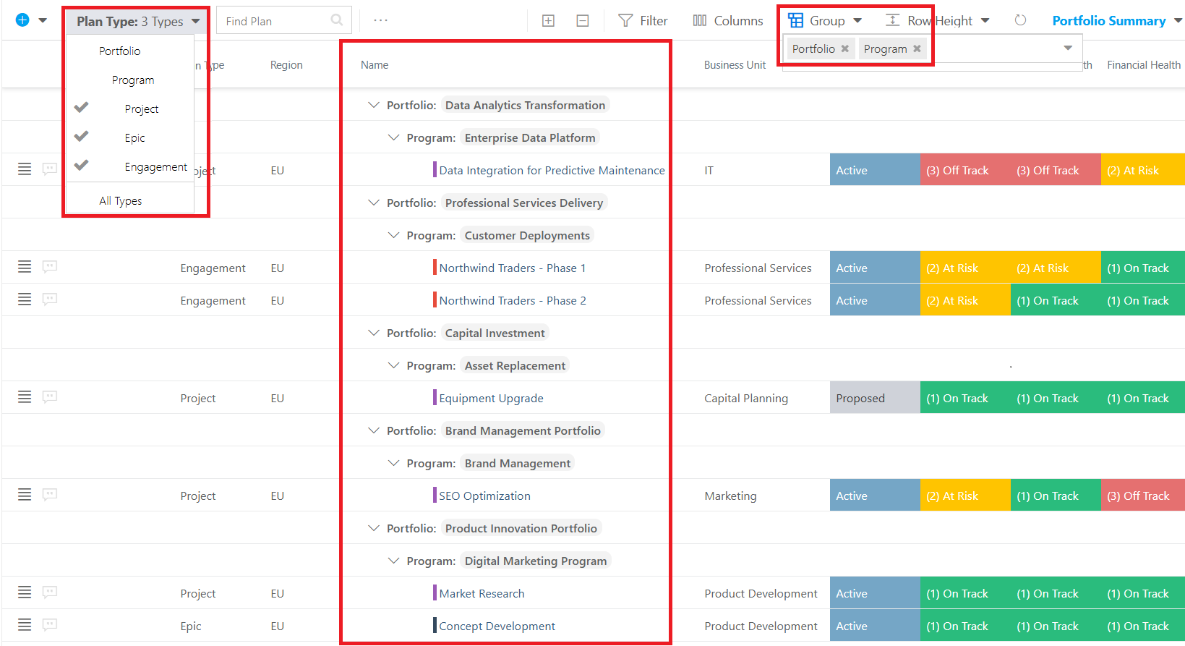
Task: Select Portfolio in the Plan Type menu
Action: (x=120, y=51)
